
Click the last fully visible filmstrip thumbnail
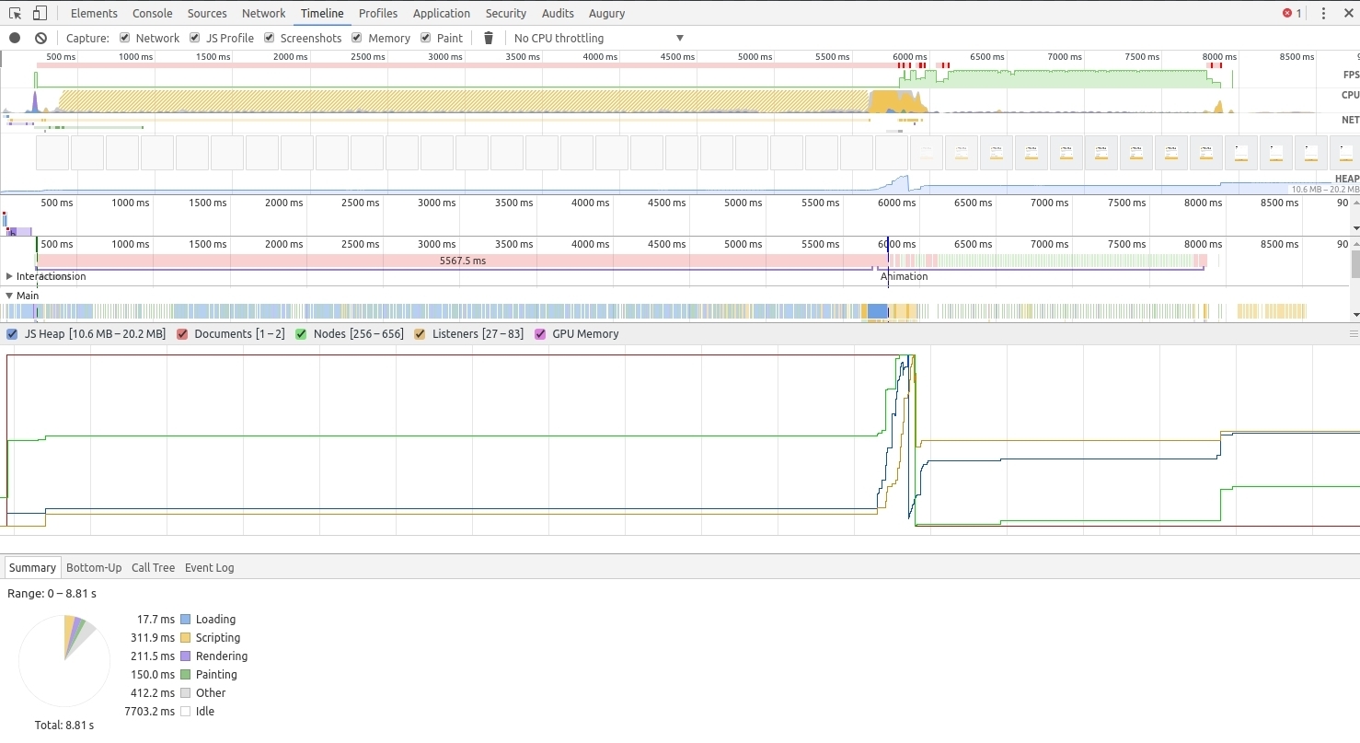[x=1310, y=153]
